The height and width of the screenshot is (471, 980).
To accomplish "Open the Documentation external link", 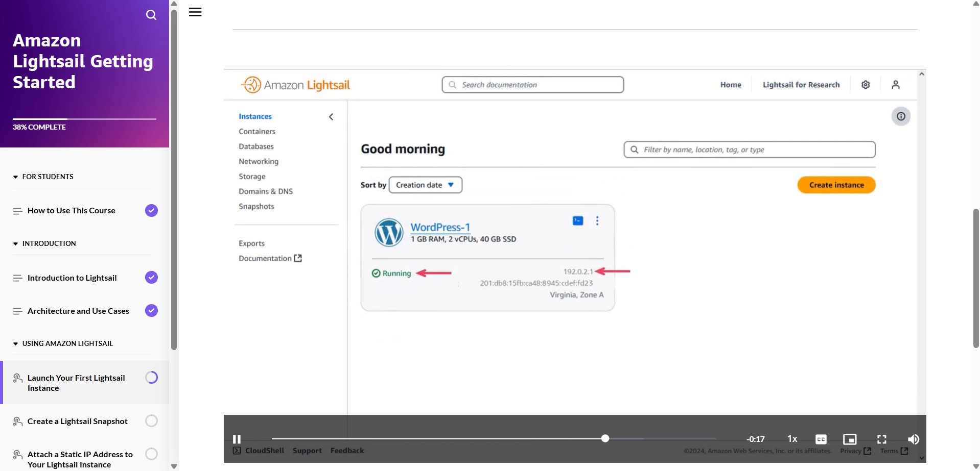I will coord(270,258).
